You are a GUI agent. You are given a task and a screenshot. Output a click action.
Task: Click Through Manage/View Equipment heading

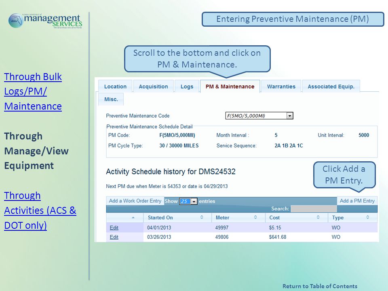coord(36,151)
